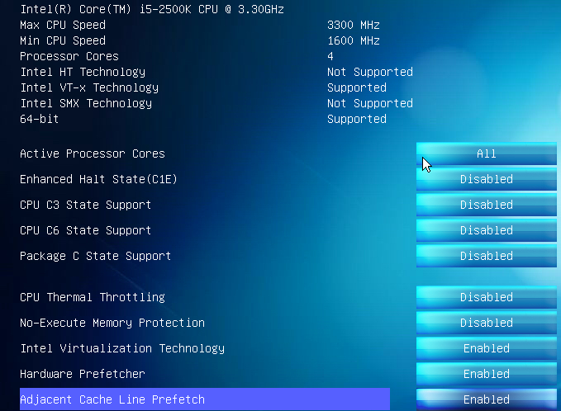Click the Intel Core i5-2500K CPU title
561x411 pixels.
pyautogui.click(x=152, y=9)
